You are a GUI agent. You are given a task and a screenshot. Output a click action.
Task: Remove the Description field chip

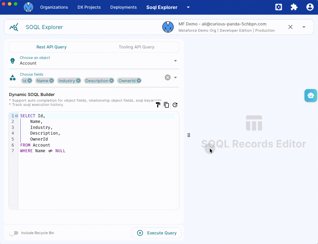(112, 81)
